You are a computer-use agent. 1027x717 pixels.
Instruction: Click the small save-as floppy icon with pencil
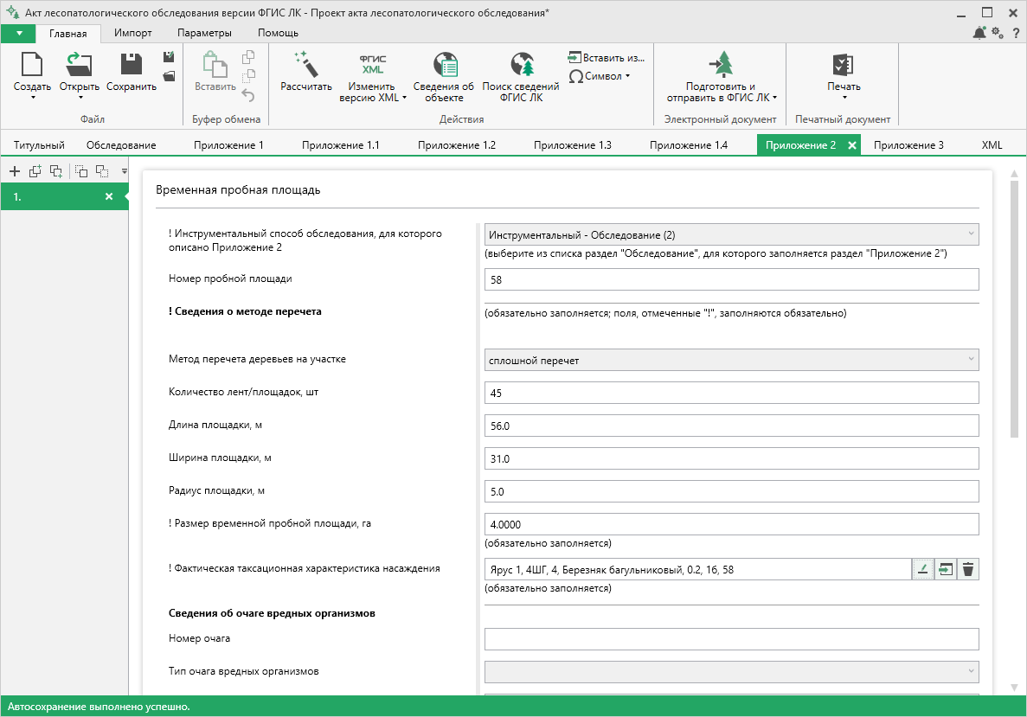point(169,57)
